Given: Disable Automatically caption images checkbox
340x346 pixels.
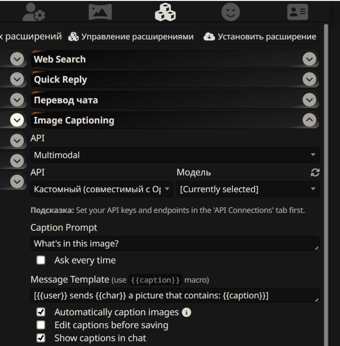Looking at the screenshot, I should (41, 312).
